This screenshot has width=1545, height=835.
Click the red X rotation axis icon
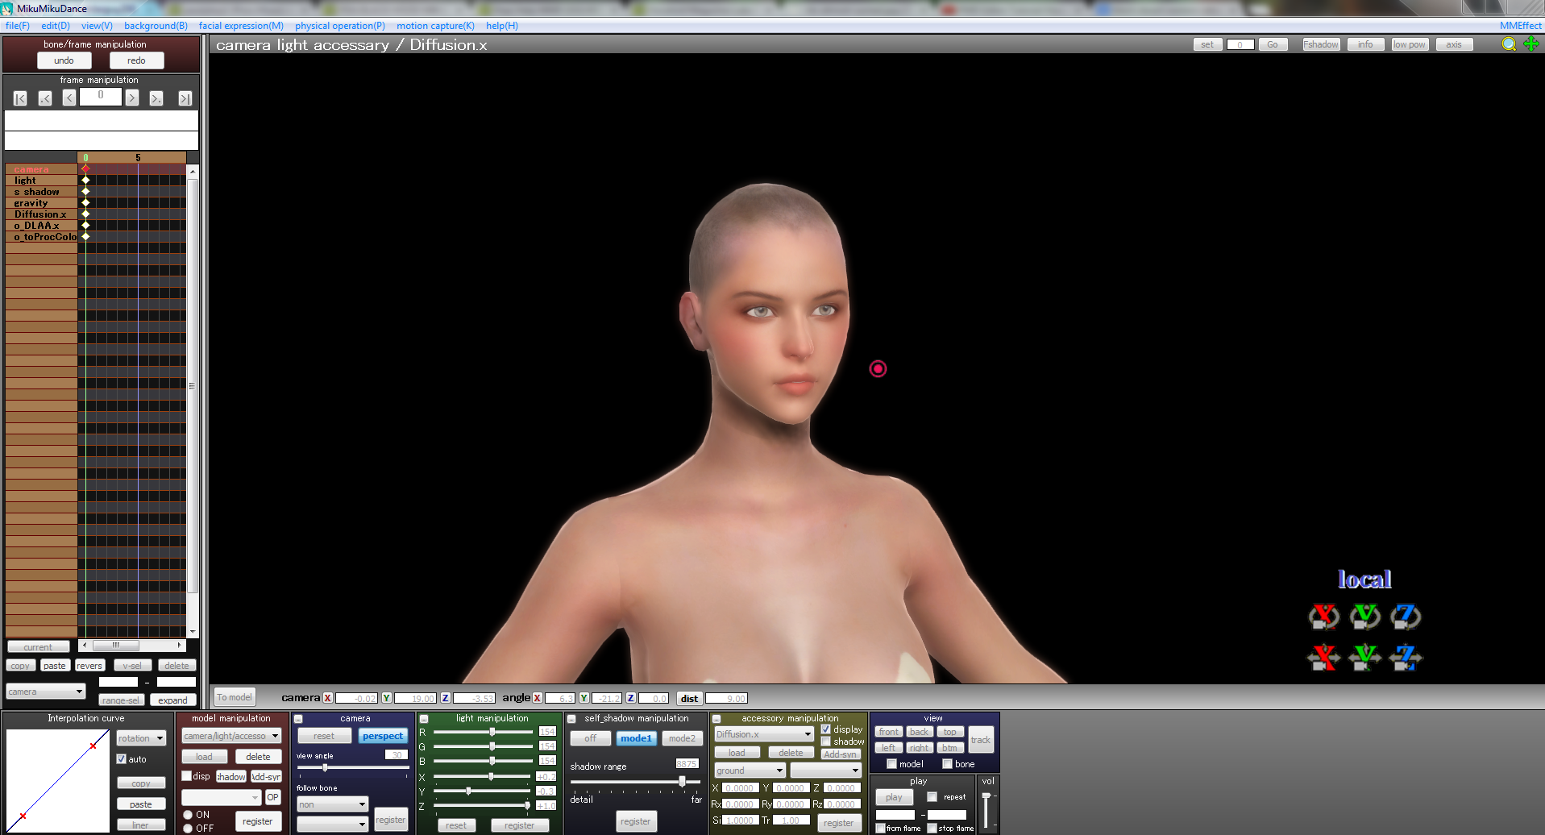pos(1323,617)
